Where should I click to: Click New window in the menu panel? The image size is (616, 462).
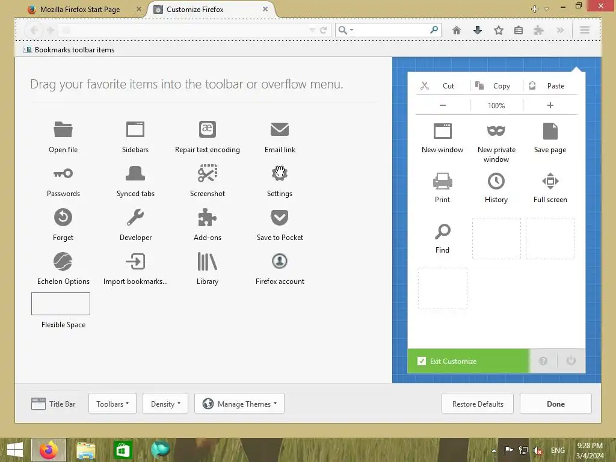point(442,137)
